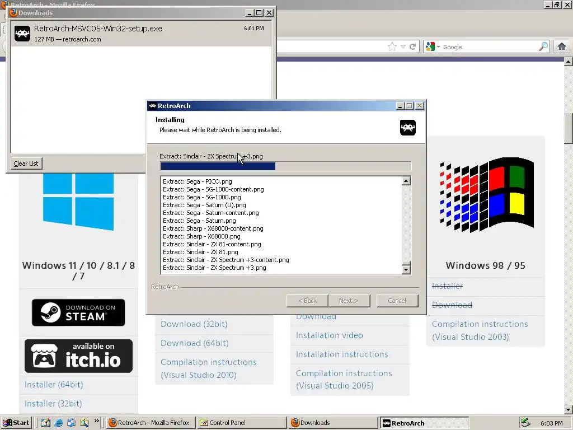Click the available on itch.io badge
Image resolution: width=573 pixels, height=430 pixels.
(x=78, y=356)
